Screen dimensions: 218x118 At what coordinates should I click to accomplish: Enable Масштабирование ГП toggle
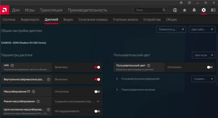(x=97, y=92)
